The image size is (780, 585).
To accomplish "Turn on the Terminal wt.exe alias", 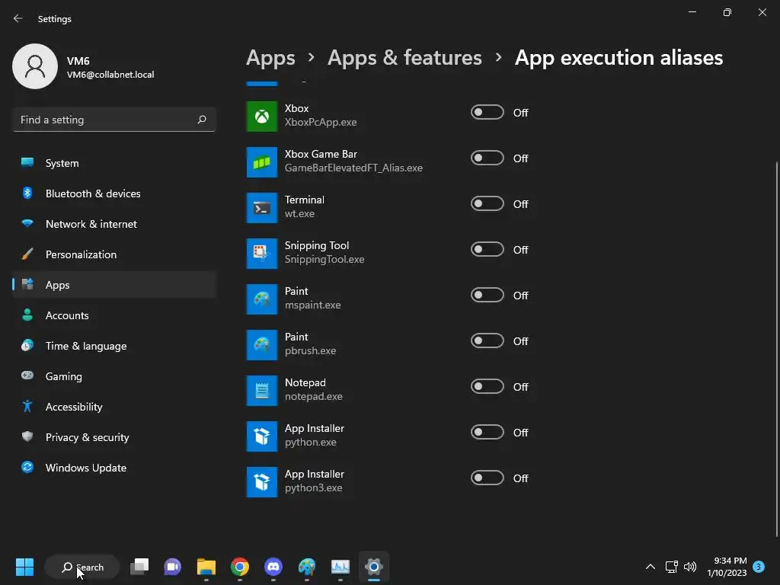I will pos(487,204).
